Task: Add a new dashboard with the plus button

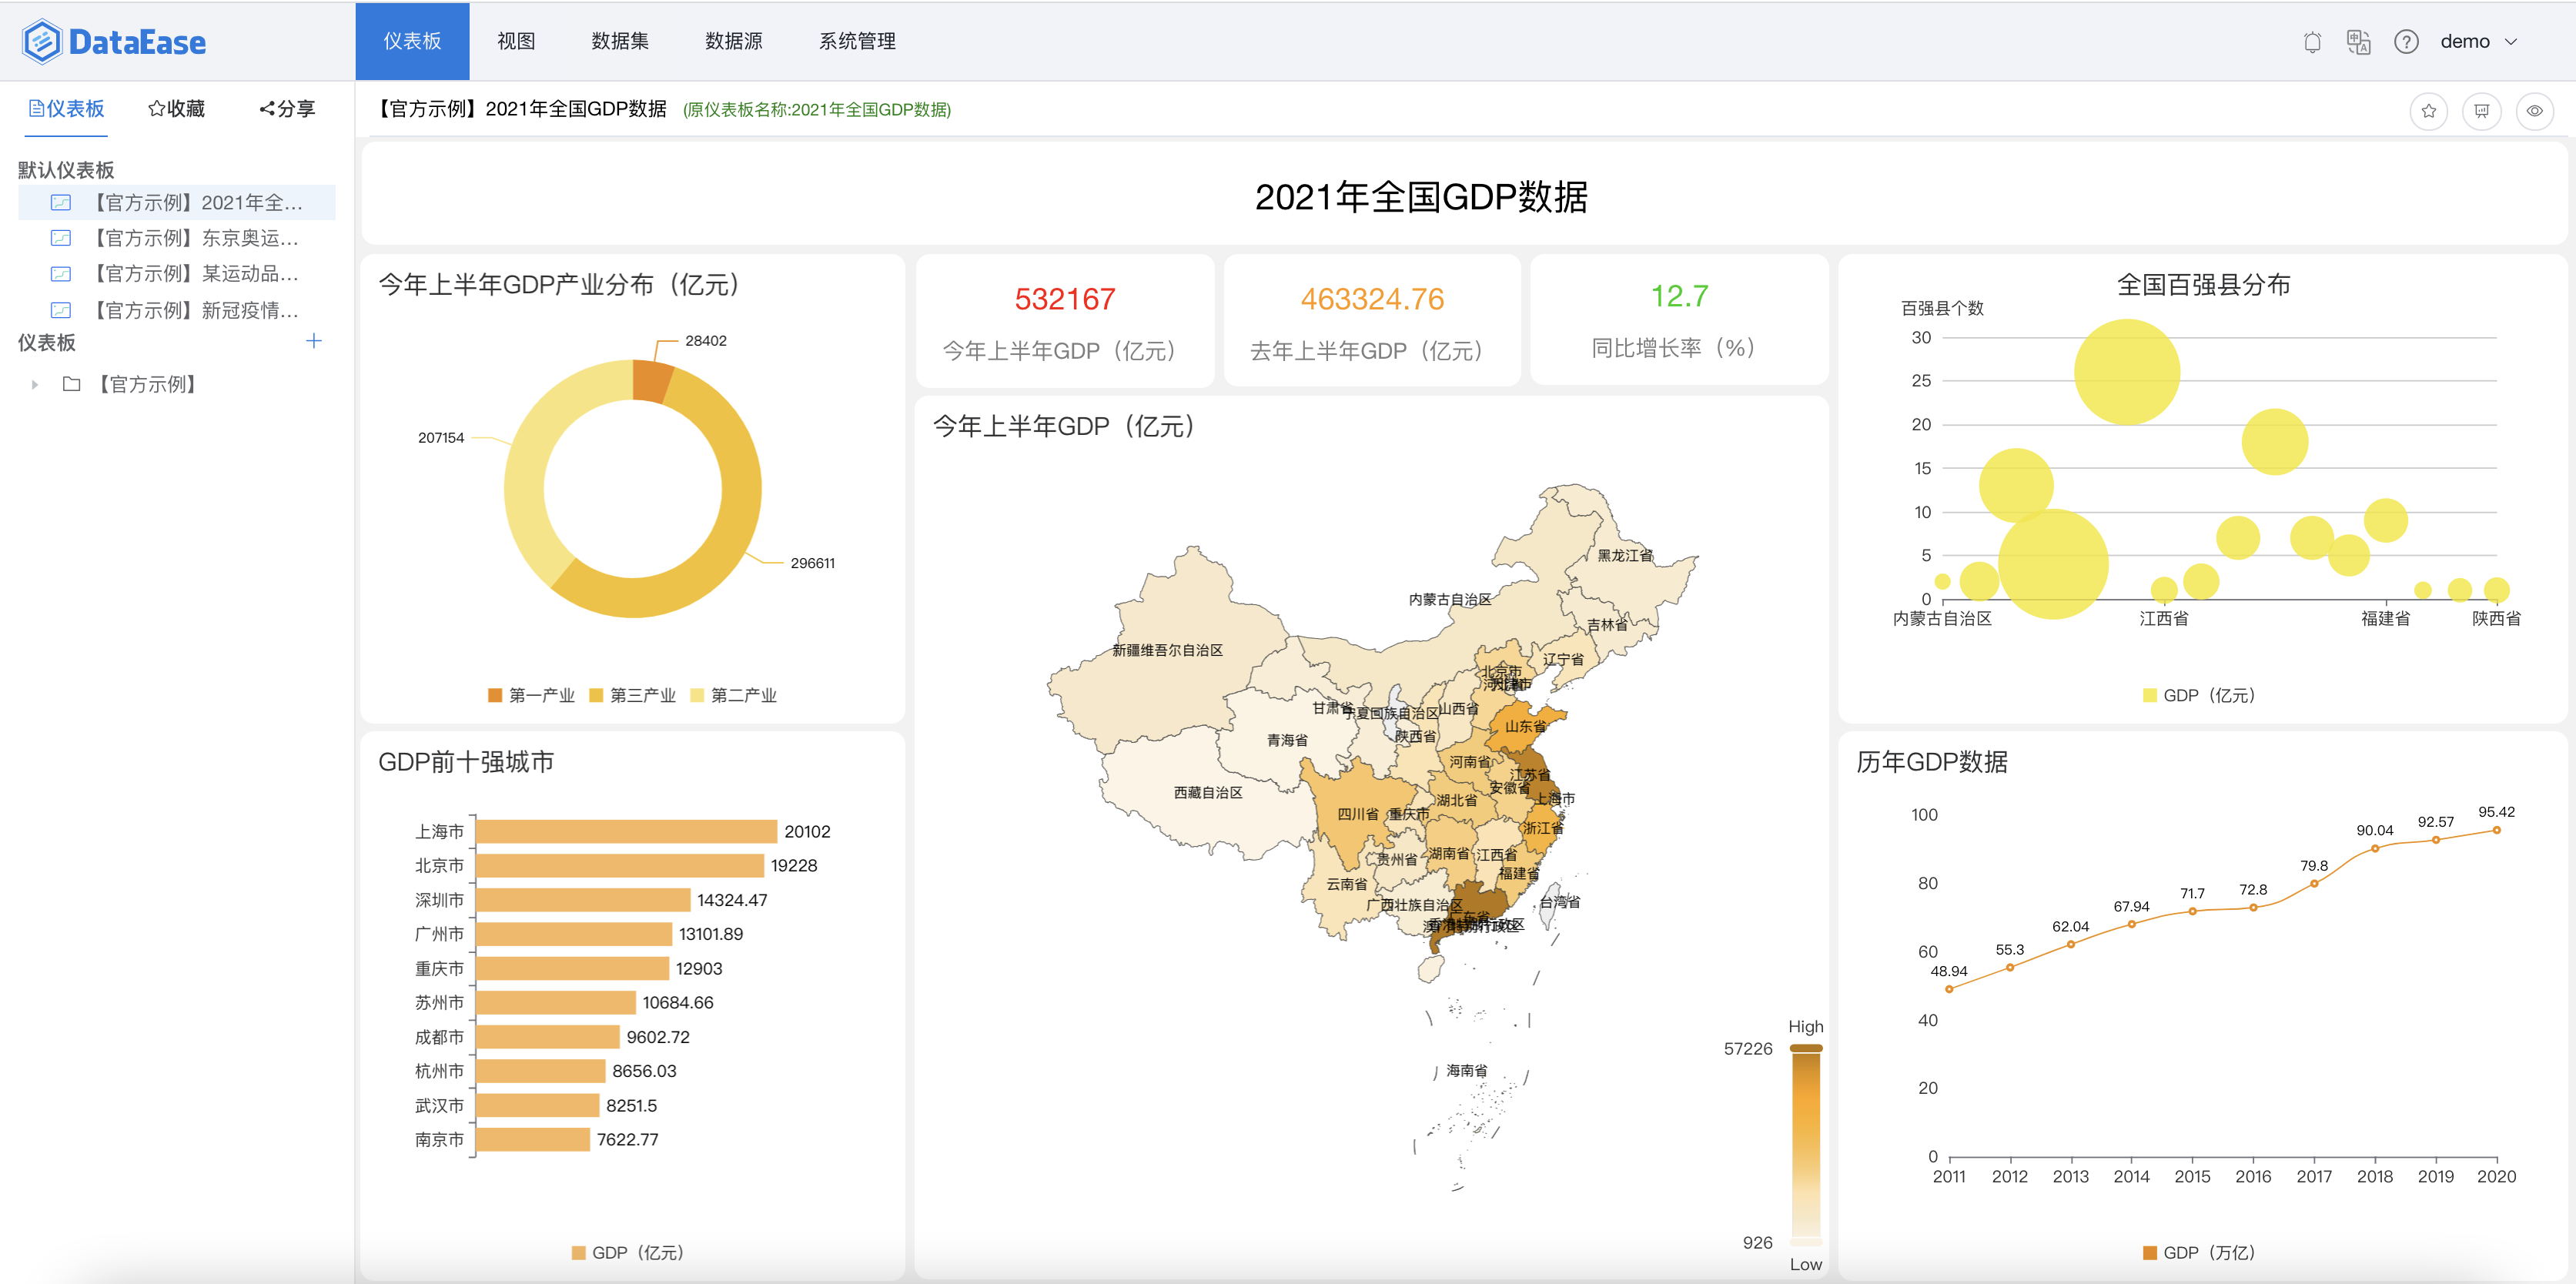Action: pos(314,341)
